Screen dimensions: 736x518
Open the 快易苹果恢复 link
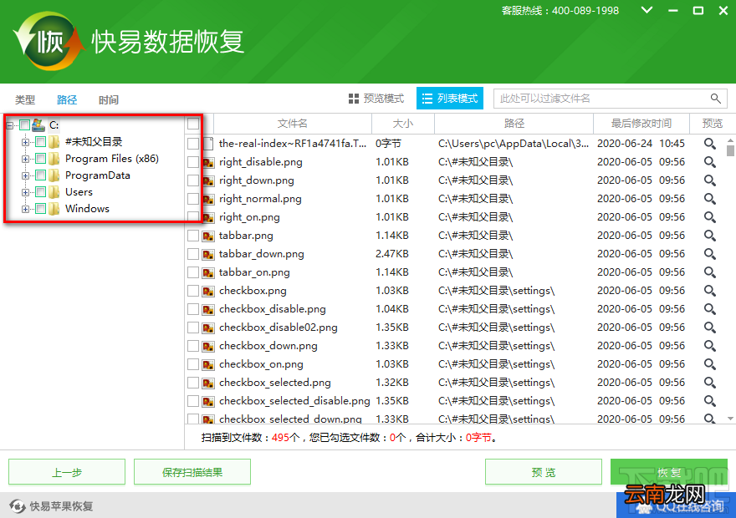coord(61,506)
